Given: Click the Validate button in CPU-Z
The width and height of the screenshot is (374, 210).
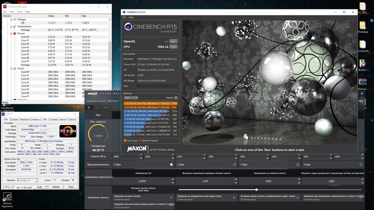Looking at the screenshot, I should (56, 187).
